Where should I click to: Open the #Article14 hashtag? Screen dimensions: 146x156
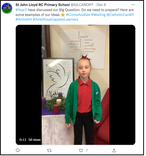click(24, 19)
